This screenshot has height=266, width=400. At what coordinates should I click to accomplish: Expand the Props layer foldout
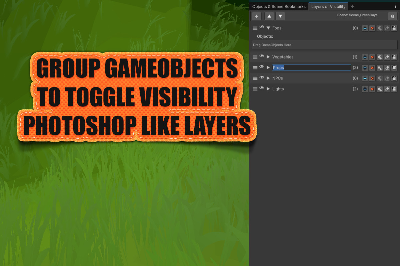tap(268, 68)
